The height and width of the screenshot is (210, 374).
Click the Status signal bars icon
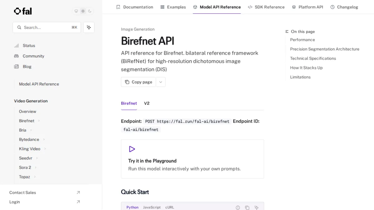[17, 45]
